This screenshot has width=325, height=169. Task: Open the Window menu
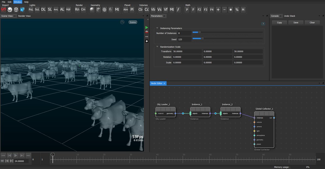18,2
